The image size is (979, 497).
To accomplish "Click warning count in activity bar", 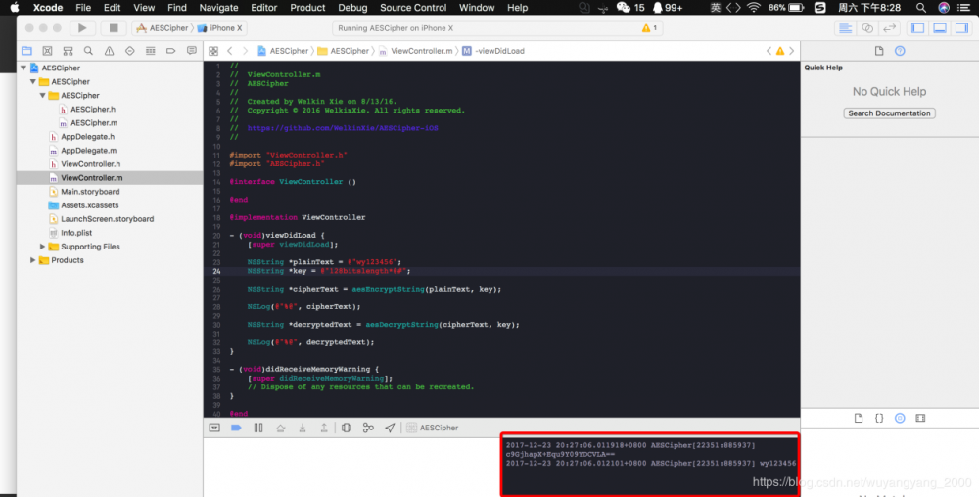I will pos(649,28).
